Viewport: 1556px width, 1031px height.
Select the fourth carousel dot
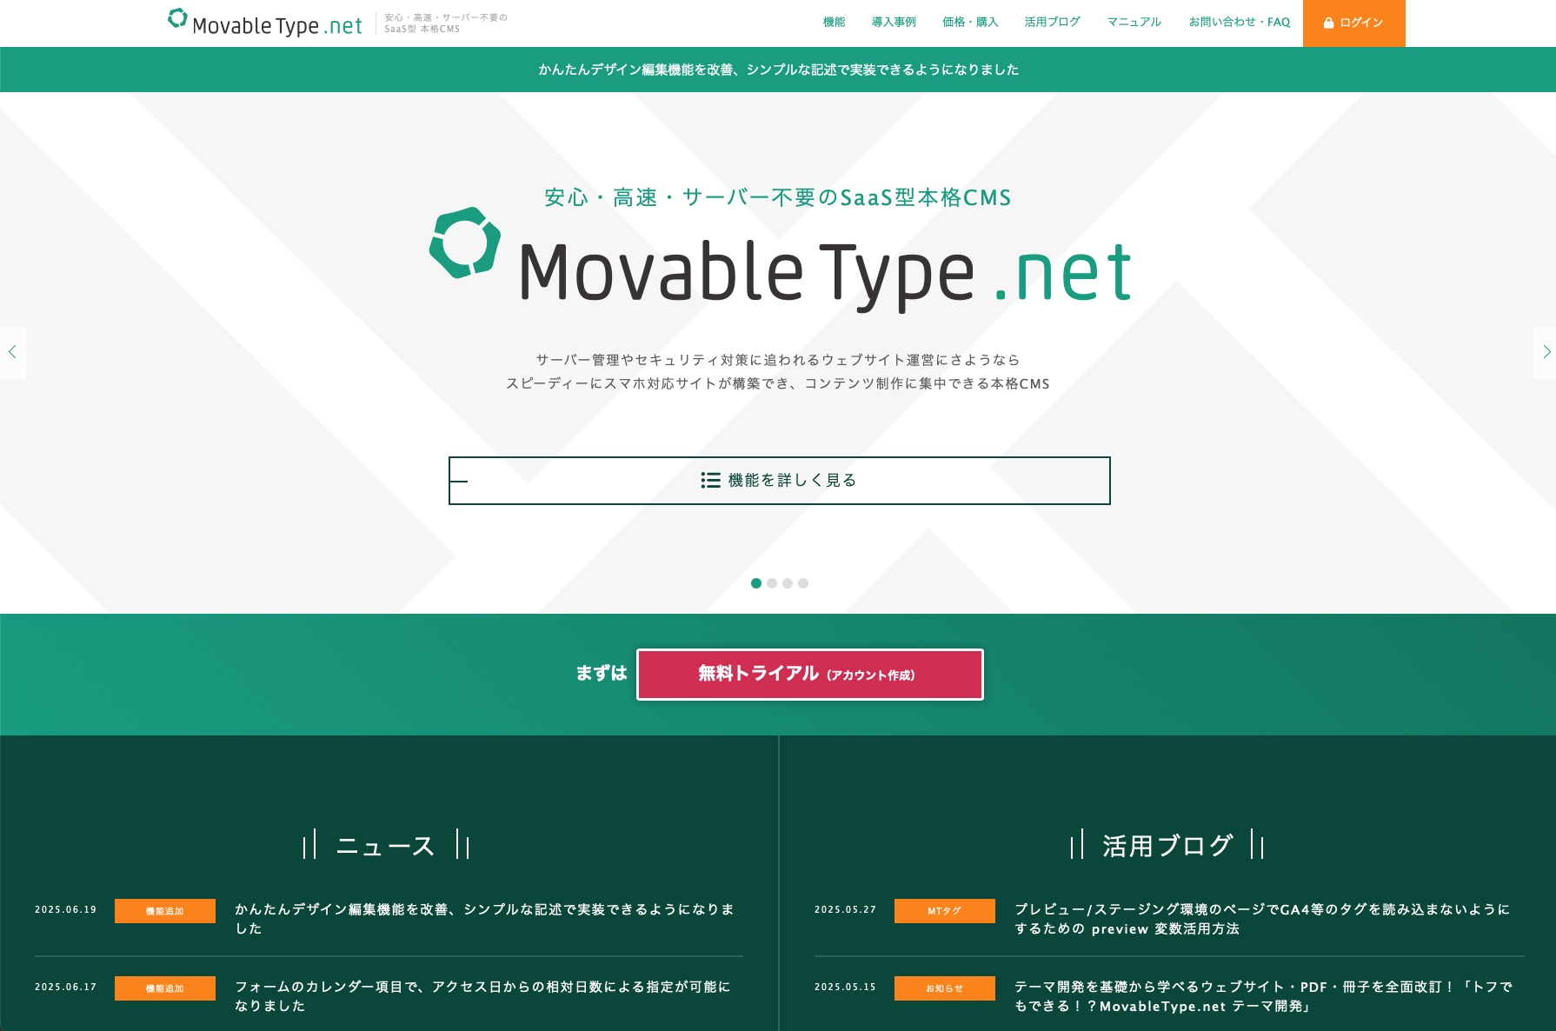(803, 583)
